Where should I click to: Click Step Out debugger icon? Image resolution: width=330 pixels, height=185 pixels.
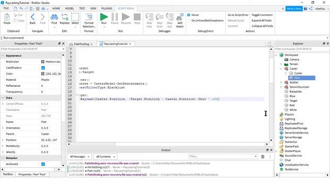click(x=170, y=17)
